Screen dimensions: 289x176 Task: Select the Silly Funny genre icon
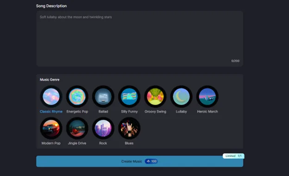pyautogui.click(x=129, y=97)
